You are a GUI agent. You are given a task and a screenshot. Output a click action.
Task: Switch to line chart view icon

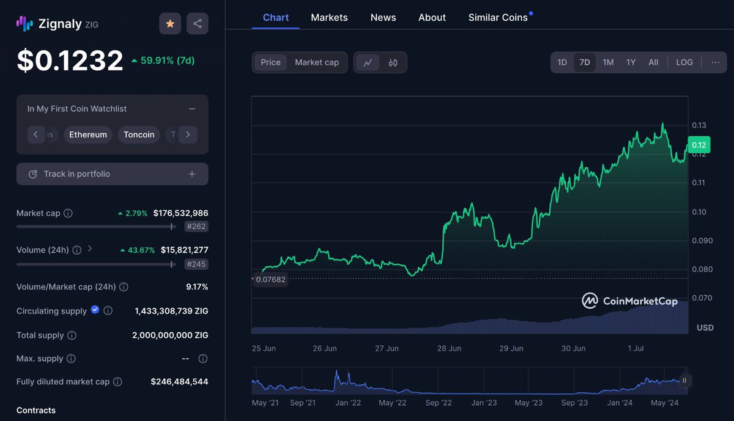click(368, 62)
